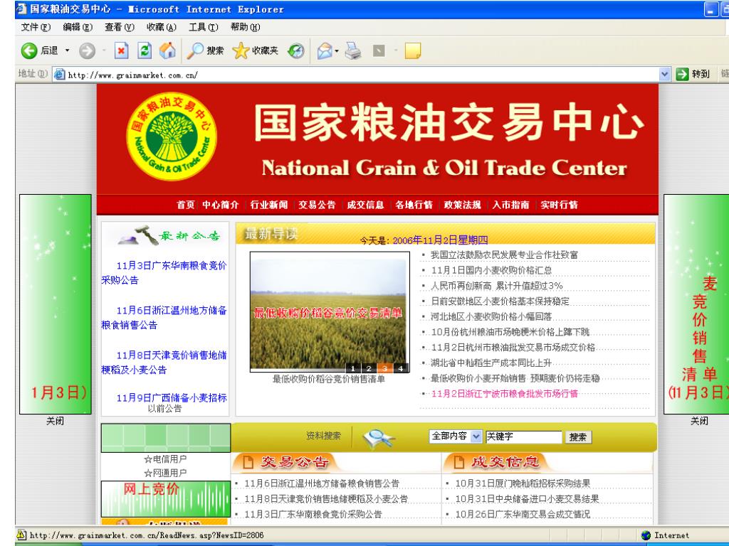Open the Mail button dropdown arrow
729x546 pixels.
click(337, 51)
